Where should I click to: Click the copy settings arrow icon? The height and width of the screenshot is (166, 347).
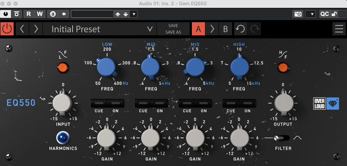pyautogui.click(x=64, y=14)
